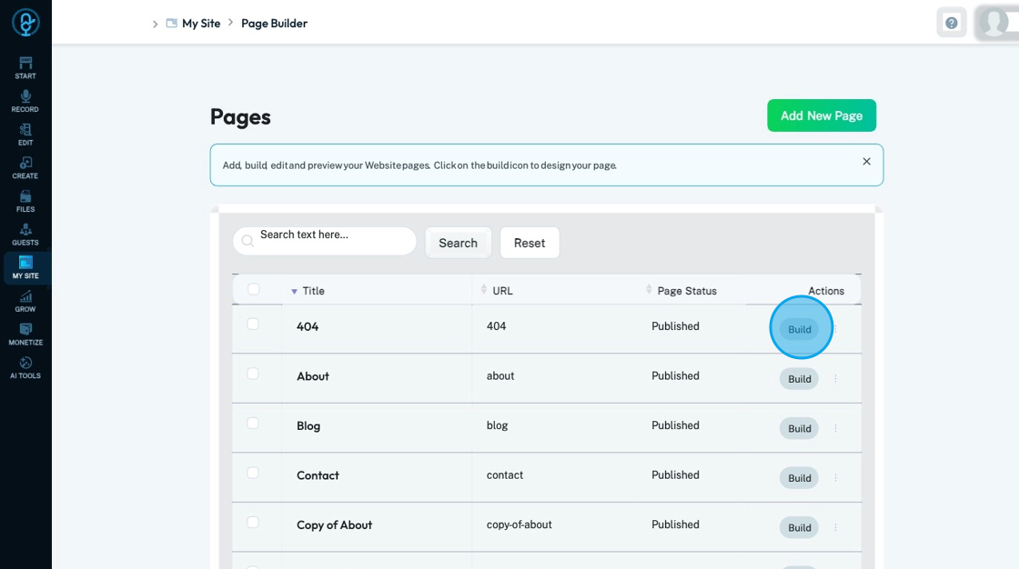The image size is (1019, 569).
Task: Check the select-all checkbox in table header
Action: click(253, 290)
